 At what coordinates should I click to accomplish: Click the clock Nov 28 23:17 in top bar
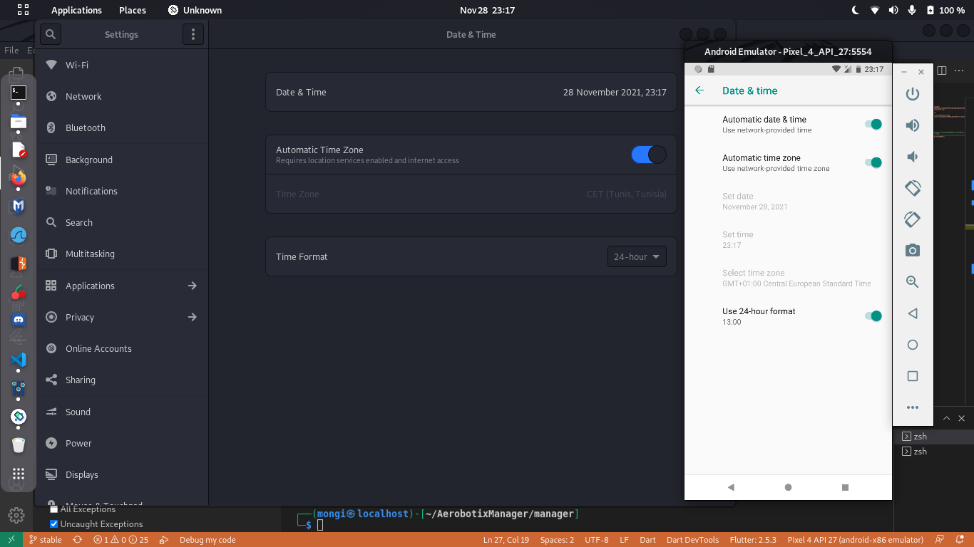click(x=487, y=10)
